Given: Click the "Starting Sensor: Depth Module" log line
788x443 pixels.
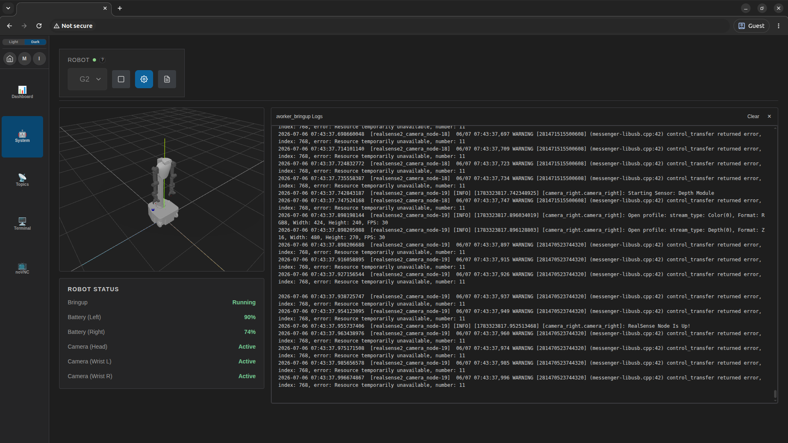Looking at the screenshot, I should pos(496,193).
